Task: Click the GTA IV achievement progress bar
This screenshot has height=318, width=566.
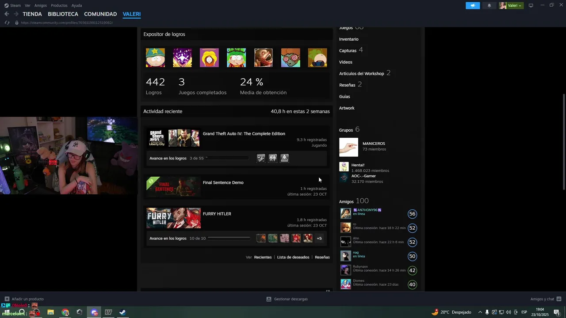Action: coord(227,158)
